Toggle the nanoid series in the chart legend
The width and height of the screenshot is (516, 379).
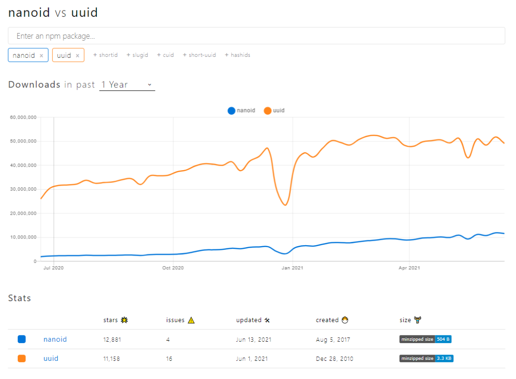pos(241,110)
